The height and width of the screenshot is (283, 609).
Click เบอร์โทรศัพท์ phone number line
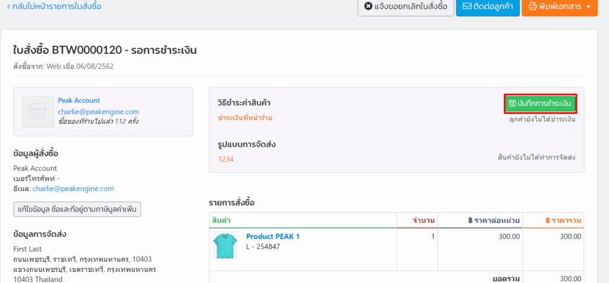36,178
